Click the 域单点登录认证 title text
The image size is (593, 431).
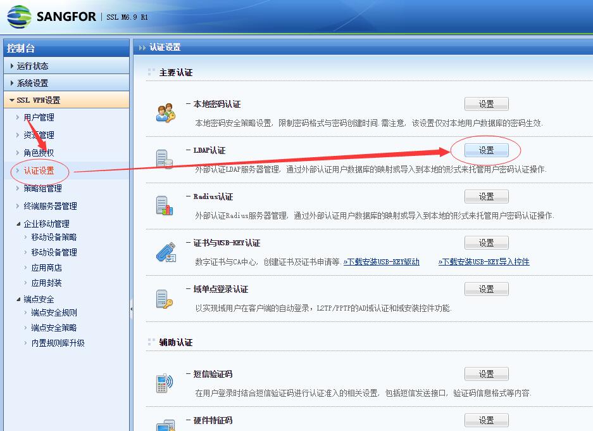221,290
